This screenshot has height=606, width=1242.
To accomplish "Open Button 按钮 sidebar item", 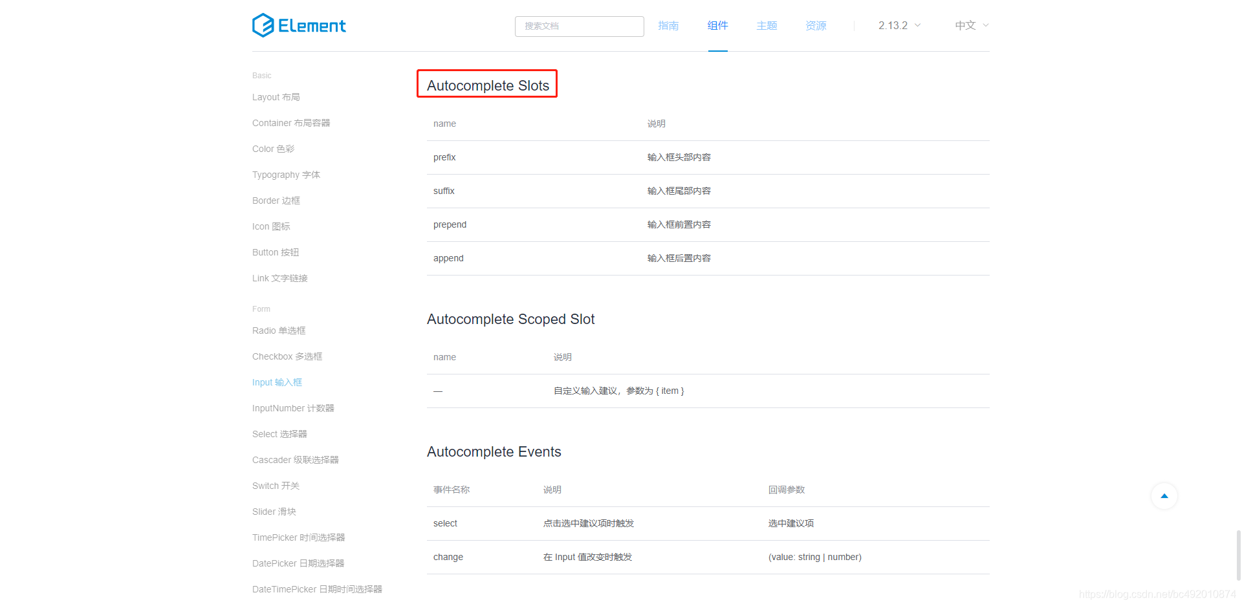I will pyautogui.click(x=276, y=252).
